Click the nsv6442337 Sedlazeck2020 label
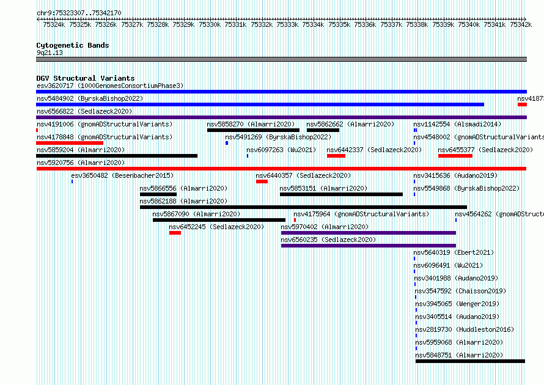This screenshot has height=385, width=544. click(374, 150)
